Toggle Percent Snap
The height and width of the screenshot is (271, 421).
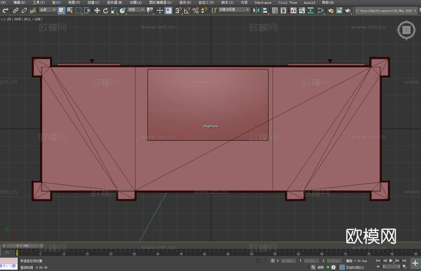pyautogui.click(x=196, y=10)
